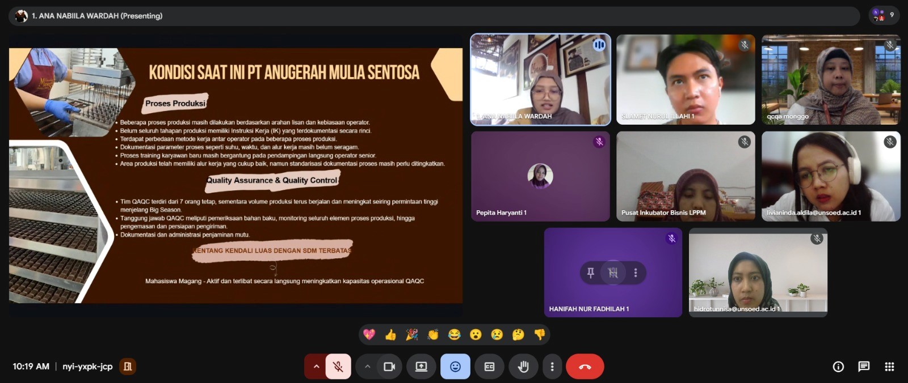908x383 pixels.
Task: Click slide title KONDISI SAAT INI
Action: coord(284,73)
